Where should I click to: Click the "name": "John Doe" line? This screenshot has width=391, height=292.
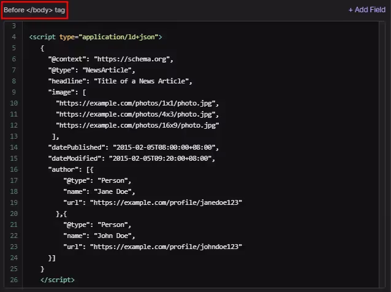(99, 236)
